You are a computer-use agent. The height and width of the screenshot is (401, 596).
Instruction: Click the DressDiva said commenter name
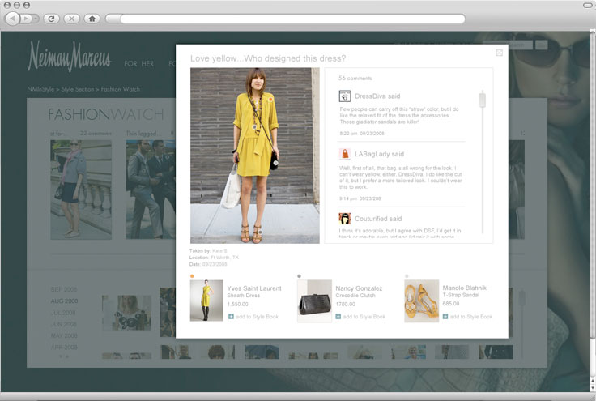tap(377, 96)
